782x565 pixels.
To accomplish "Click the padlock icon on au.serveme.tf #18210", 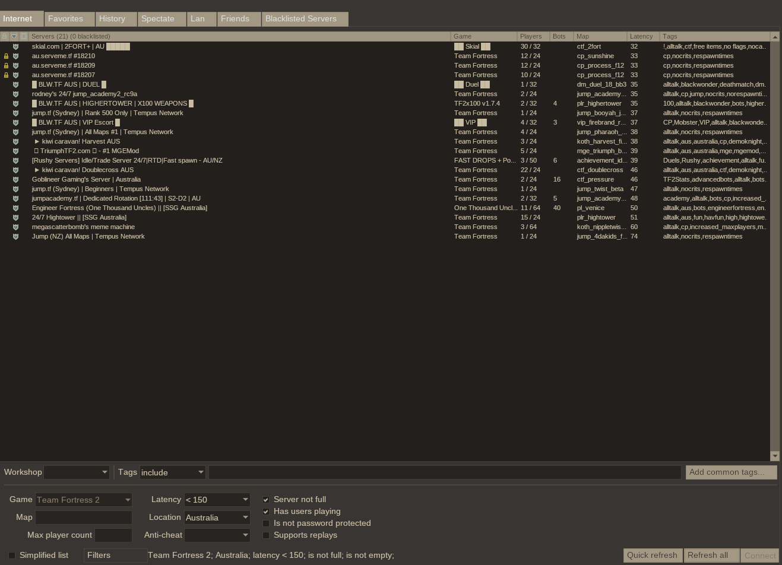I will tap(7, 56).
